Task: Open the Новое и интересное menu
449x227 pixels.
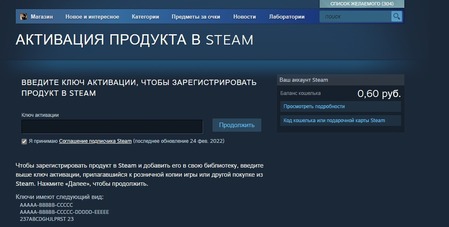Action: pos(92,17)
